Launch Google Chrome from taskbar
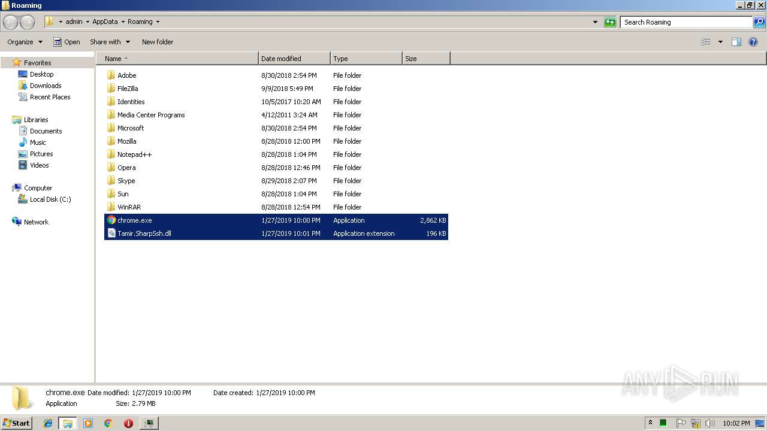This screenshot has width=767, height=431. (x=108, y=423)
